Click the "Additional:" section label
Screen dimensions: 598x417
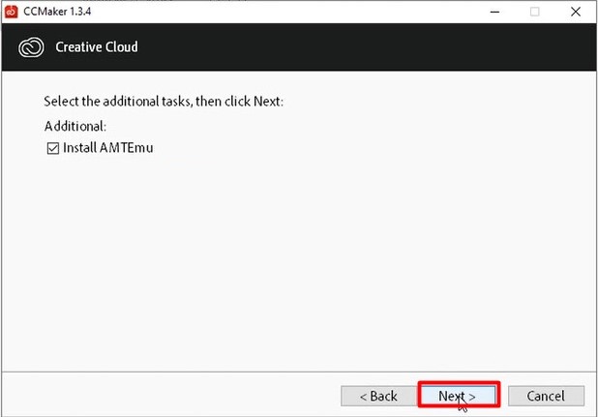[x=75, y=126]
